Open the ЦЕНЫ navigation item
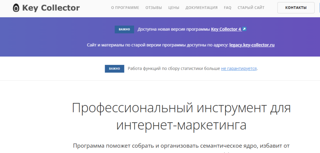The width and height of the screenshot is (320, 153). [x=174, y=8]
